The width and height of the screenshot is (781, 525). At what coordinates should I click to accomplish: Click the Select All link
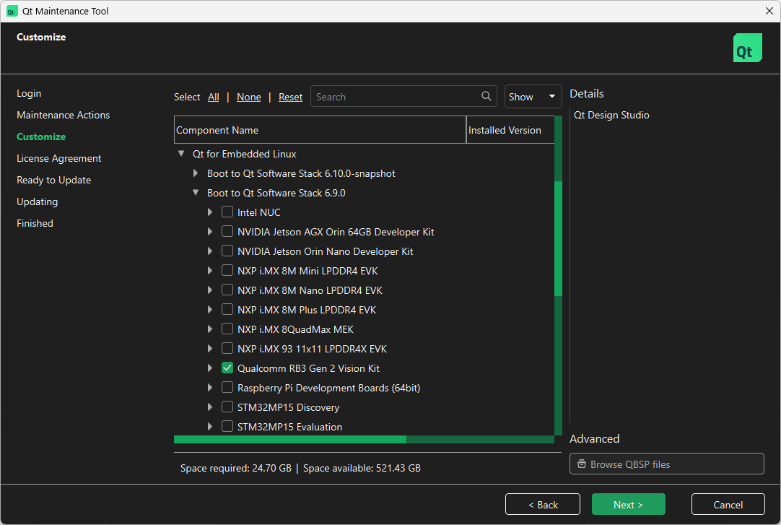coord(214,97)
